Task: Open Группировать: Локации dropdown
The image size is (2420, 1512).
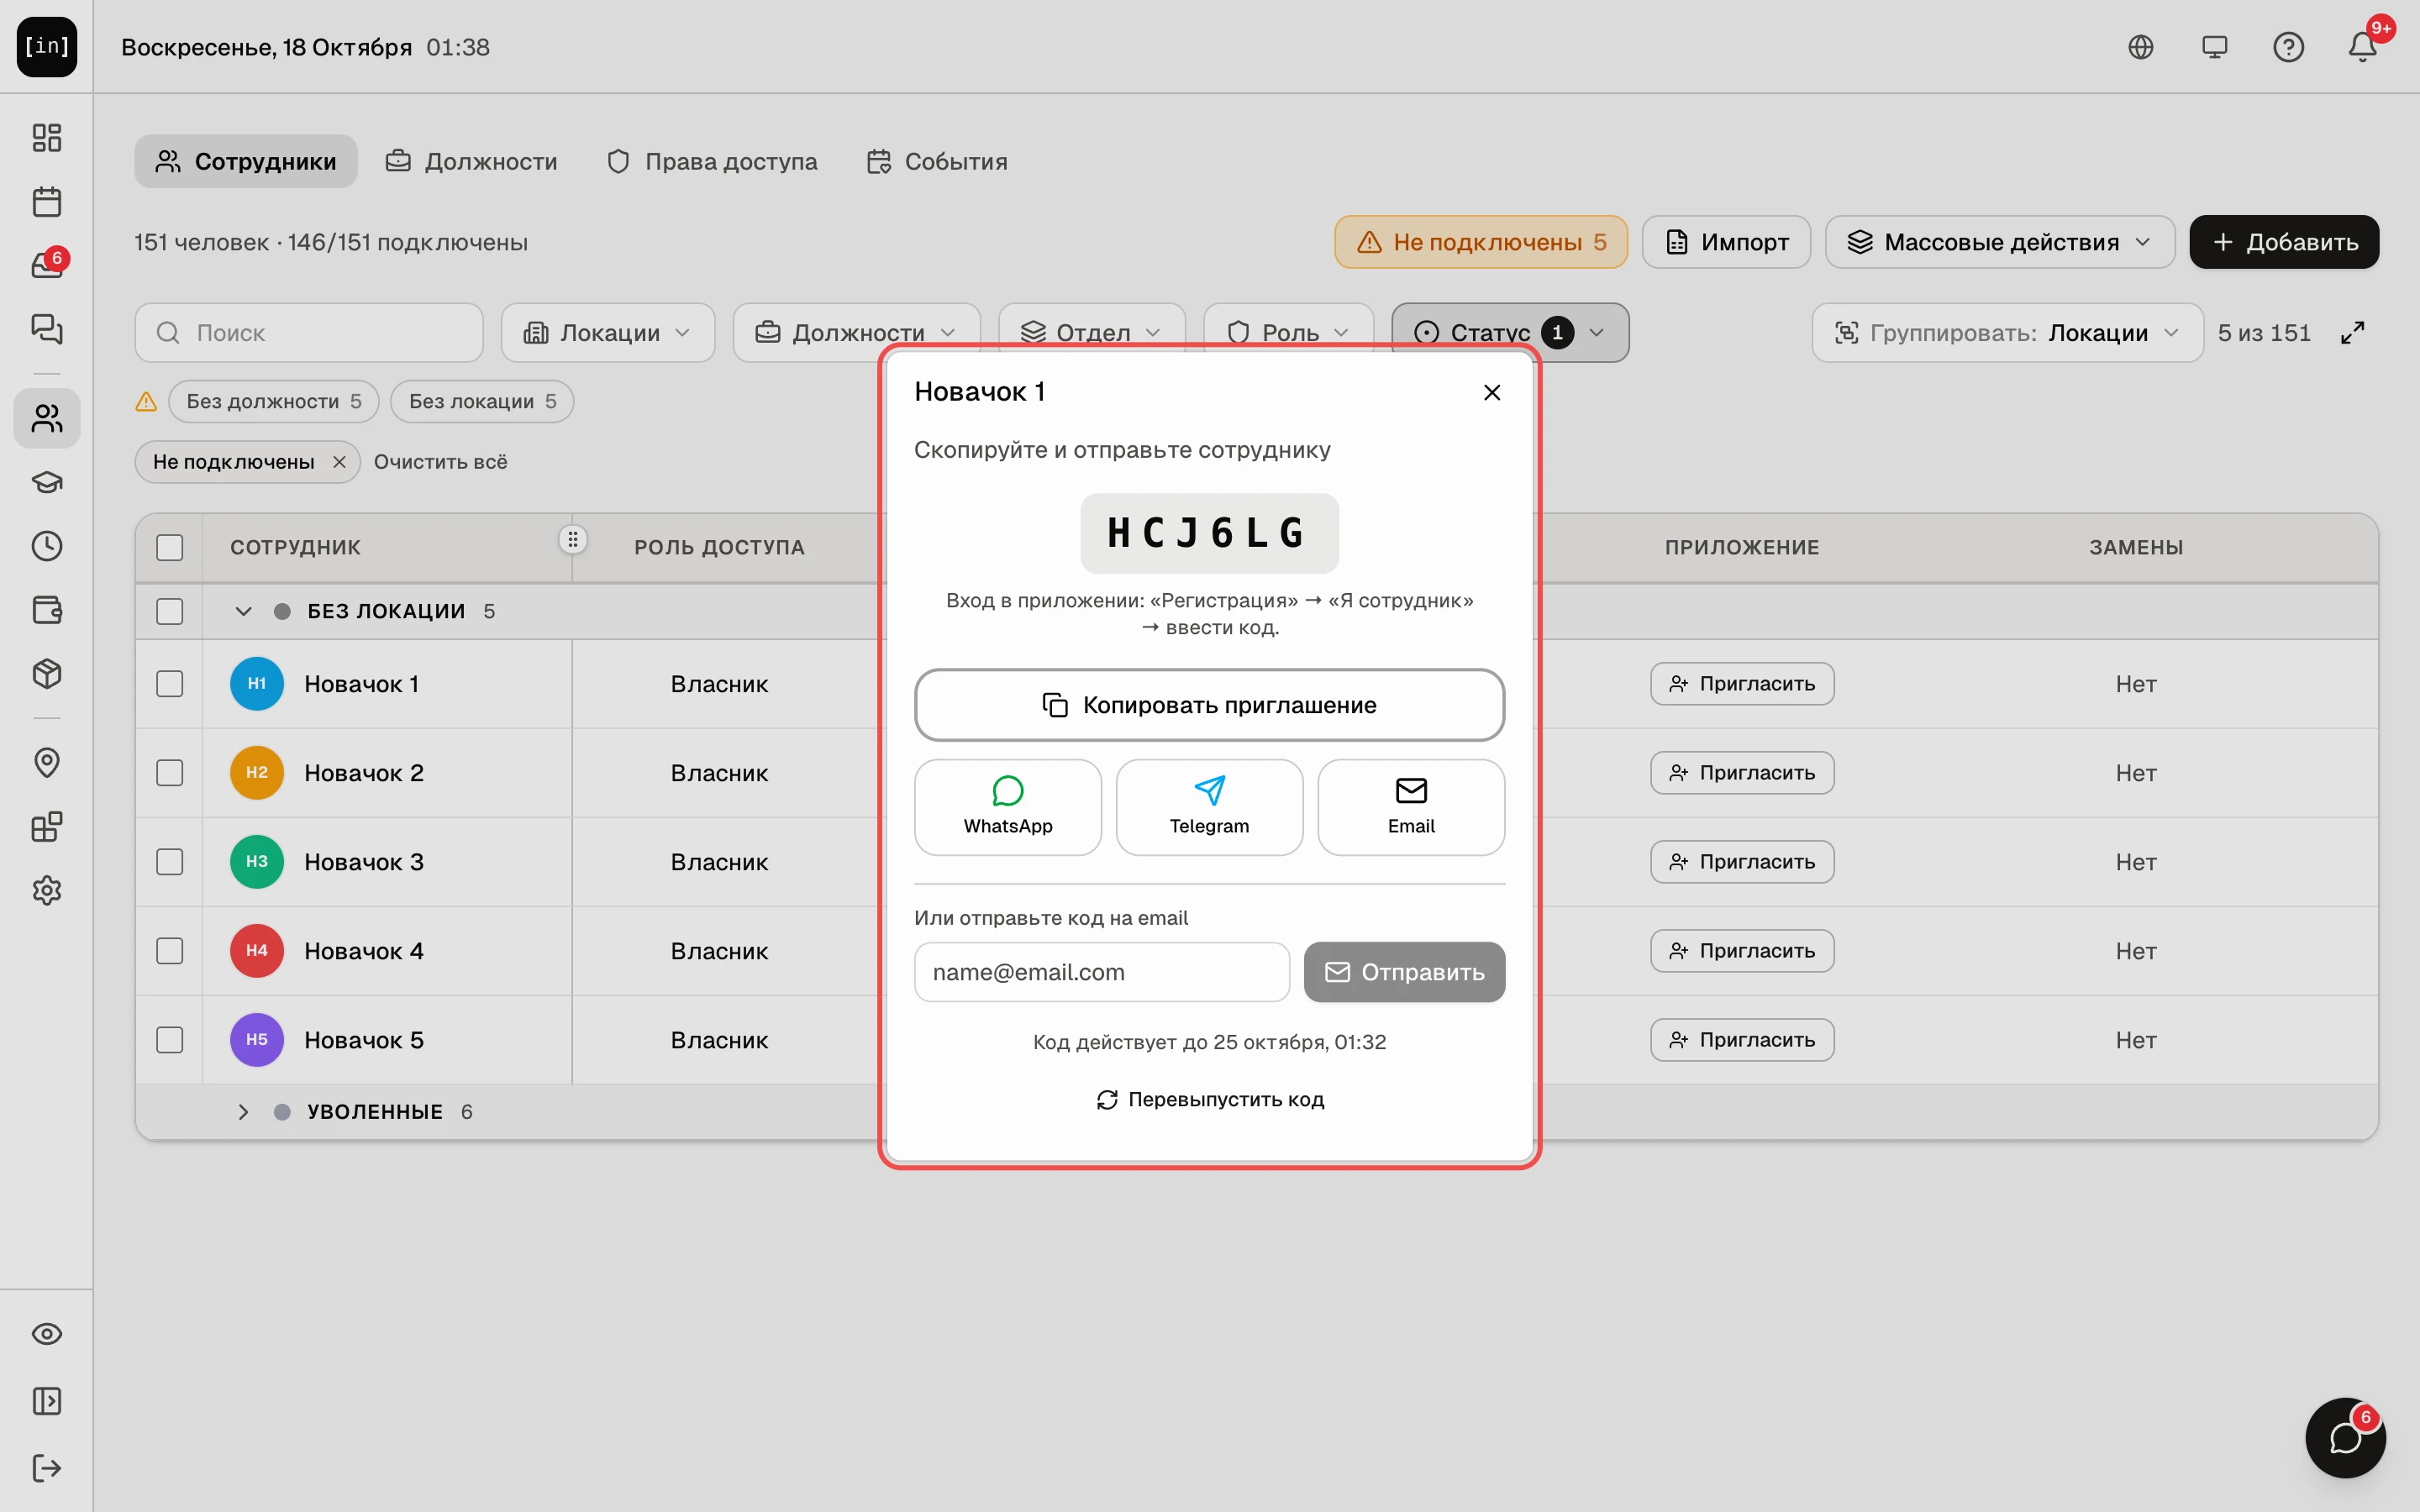Action: coord(2007,333)
